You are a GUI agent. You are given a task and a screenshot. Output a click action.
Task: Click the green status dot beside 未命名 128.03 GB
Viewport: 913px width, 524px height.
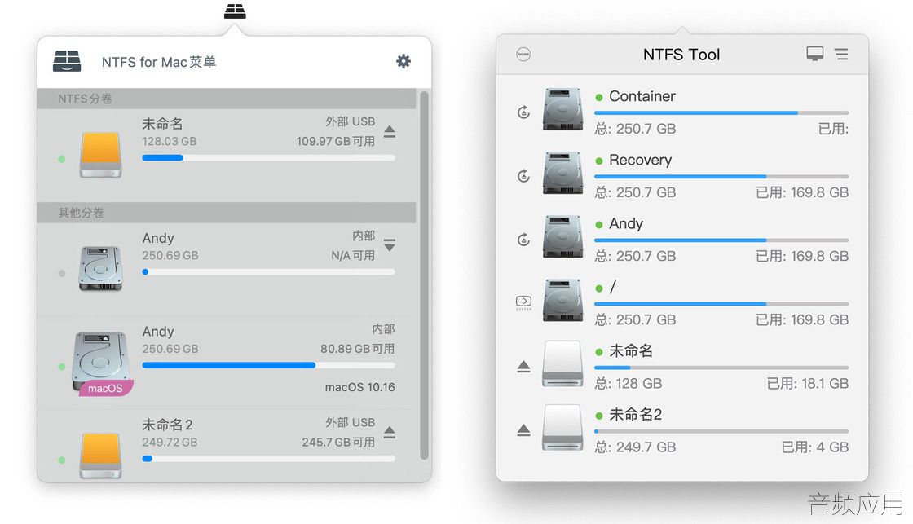pos(62,159)
